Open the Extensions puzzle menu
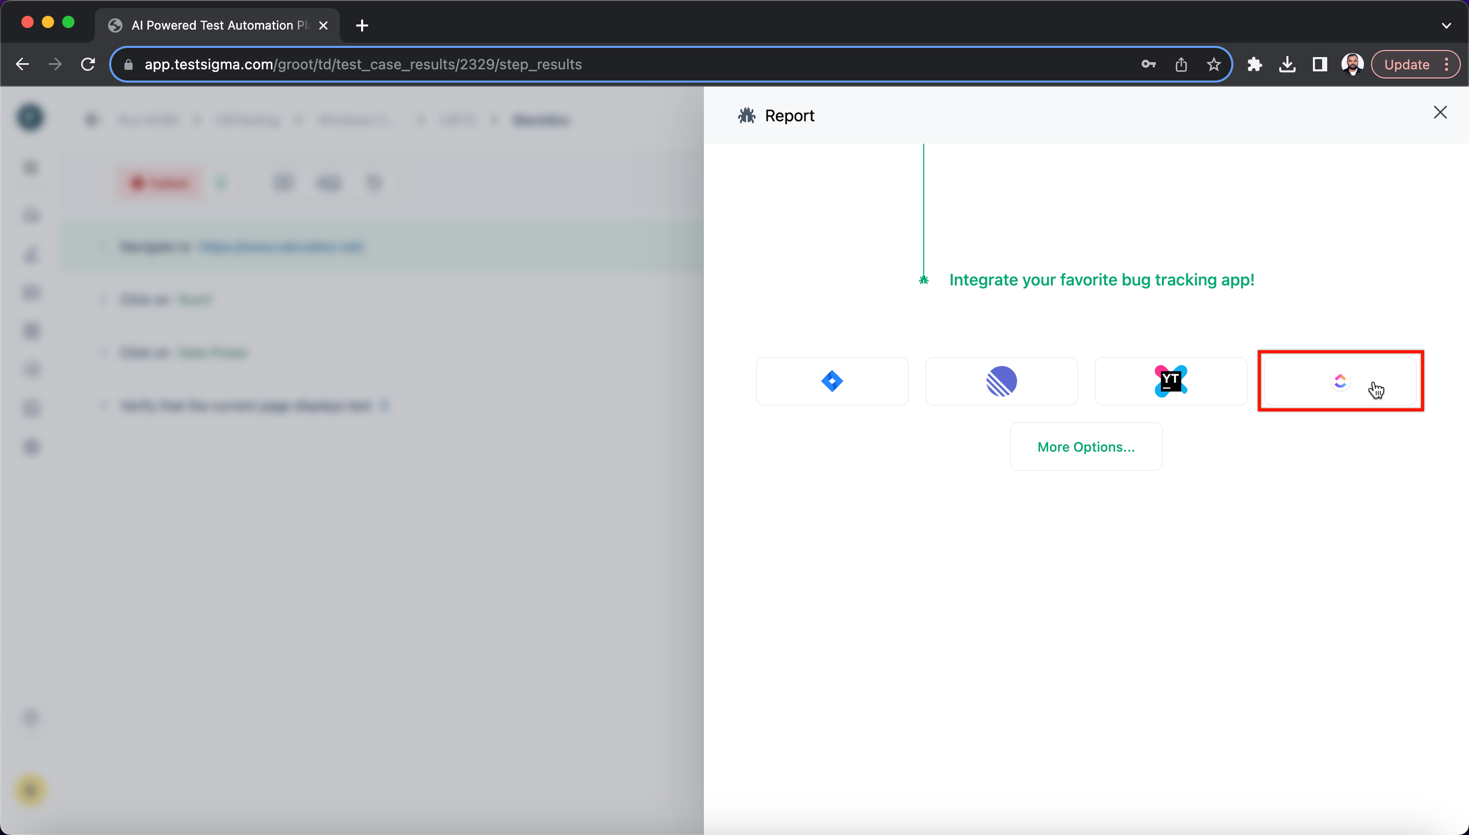The image size is (1469, 835). (1254, 64)
